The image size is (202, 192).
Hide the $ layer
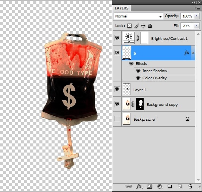[117, 53]
